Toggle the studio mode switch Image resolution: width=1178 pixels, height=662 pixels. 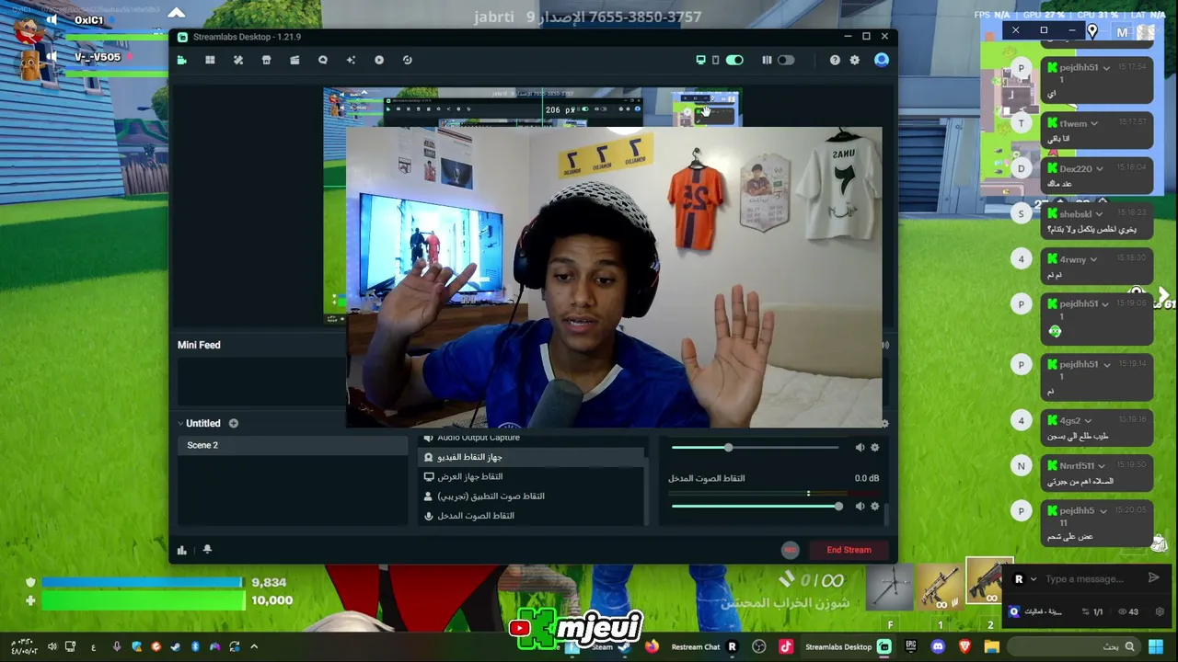pyautogui.click(x=785, y=60)
